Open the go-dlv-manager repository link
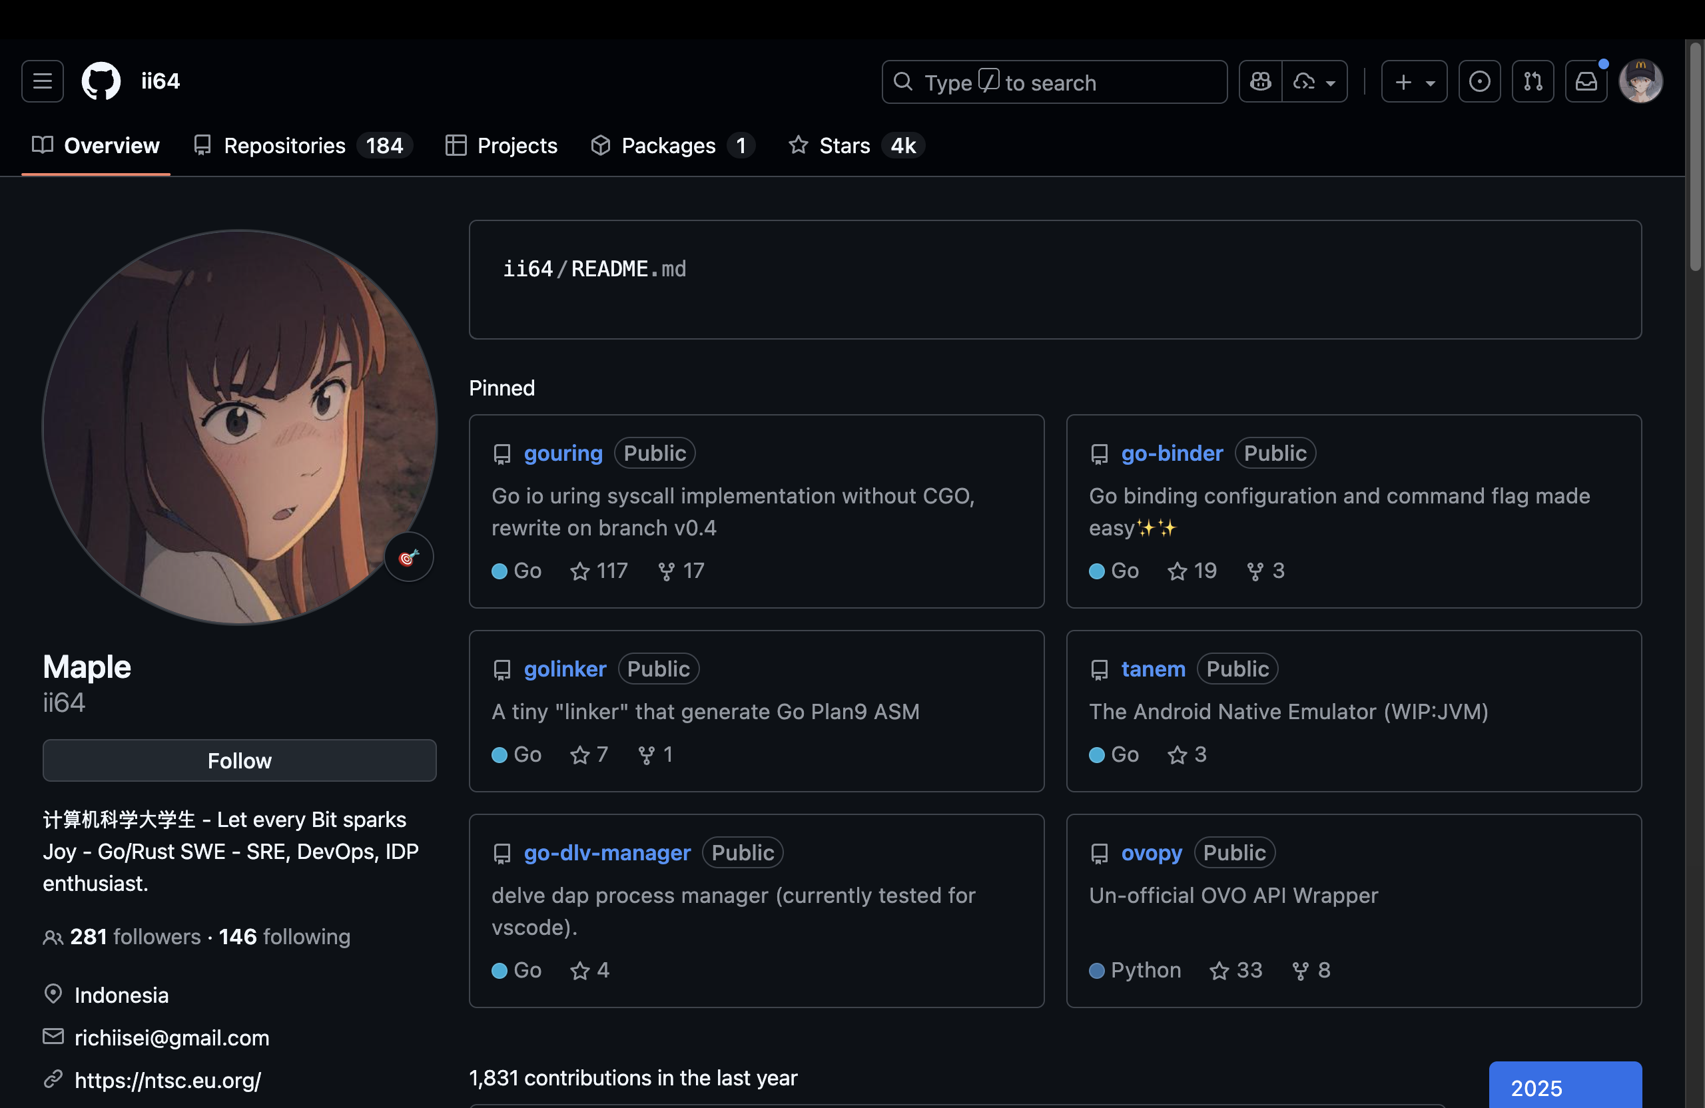 pos(607,852)
